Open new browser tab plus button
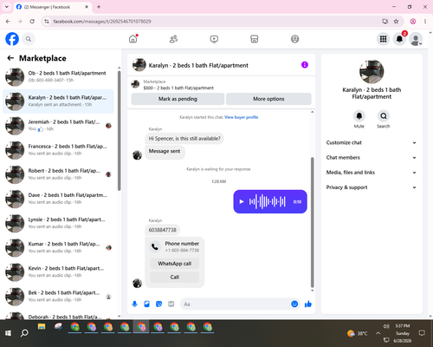Image resolution: width=433 pixels, height=347 pixels. click(x=99, y=7)
